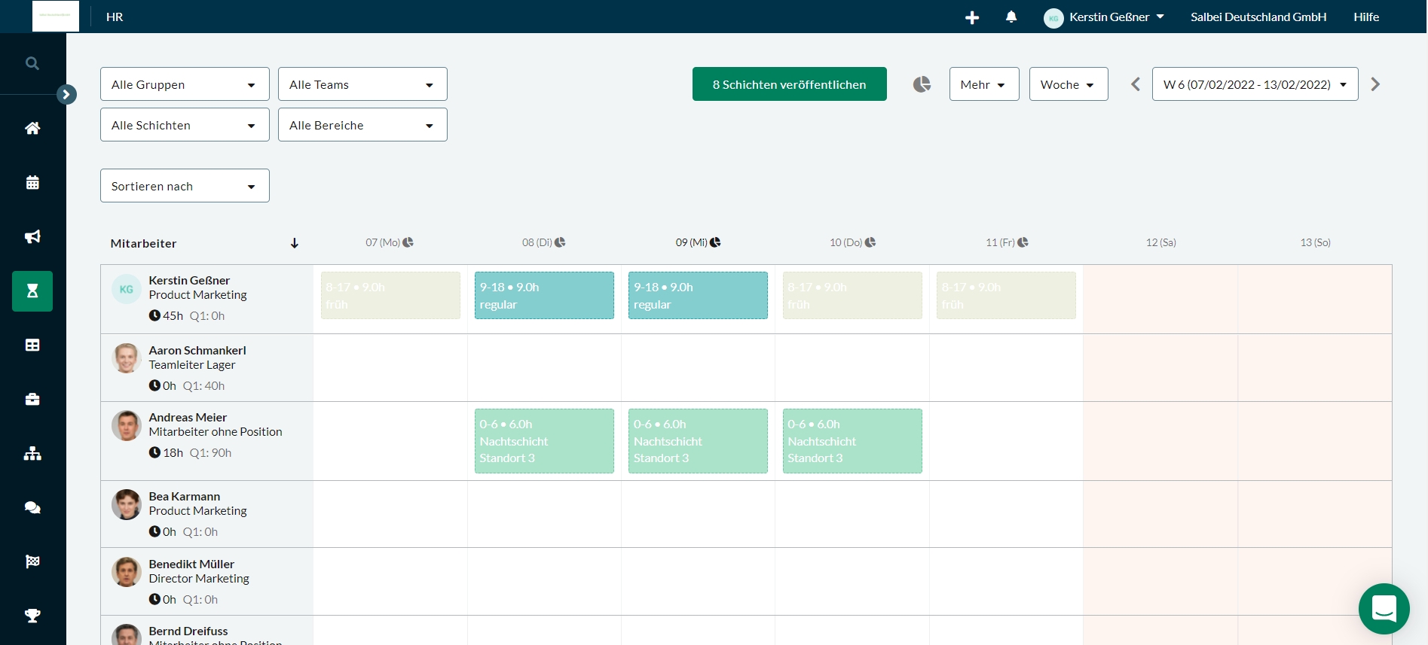Open the Hilfe menu item
The height and width of the screenshot is (645, 1428).
(x=1365, y=17)
